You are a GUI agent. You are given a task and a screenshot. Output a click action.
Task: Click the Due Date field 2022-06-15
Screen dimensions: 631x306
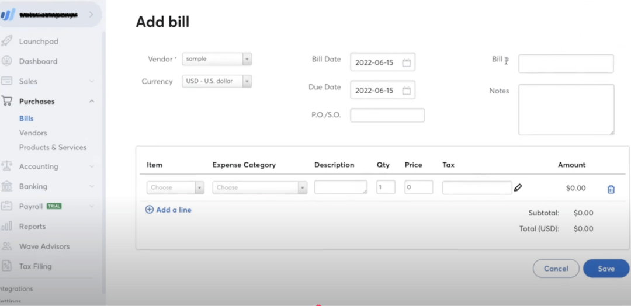(383, 90)
